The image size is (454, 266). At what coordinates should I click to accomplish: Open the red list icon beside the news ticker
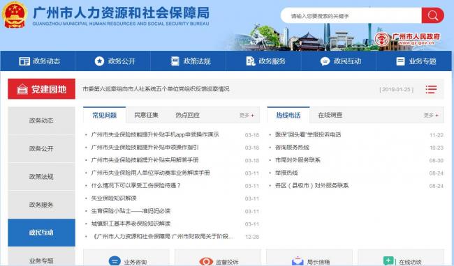coord(431,89)
